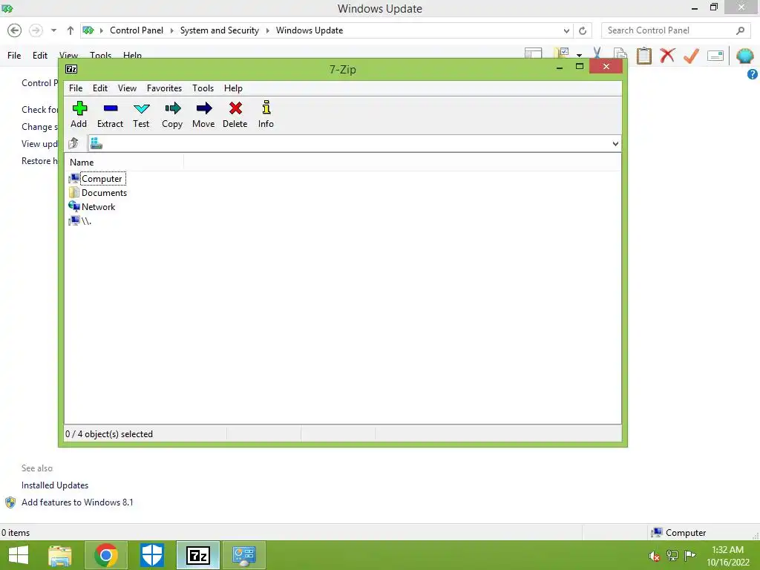Click the network tray icon
Viewport: 760px width, 570px height.
click(x=672, y=555)
